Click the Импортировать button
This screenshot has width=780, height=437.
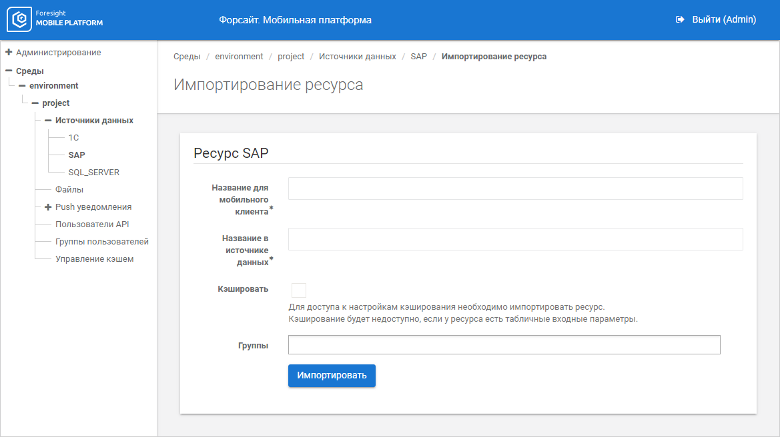click(332, 376)
